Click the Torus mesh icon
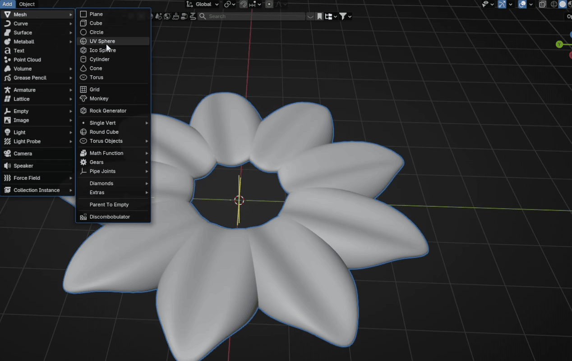Viewport: 572px width, 361px height. pos(83,78)
